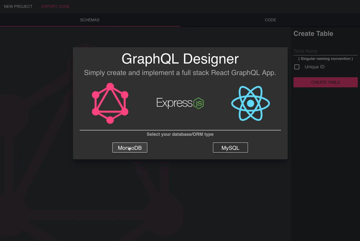Click the Express wordmark logo
Screen dimensions: 360x241
click(x=175, y=103)
